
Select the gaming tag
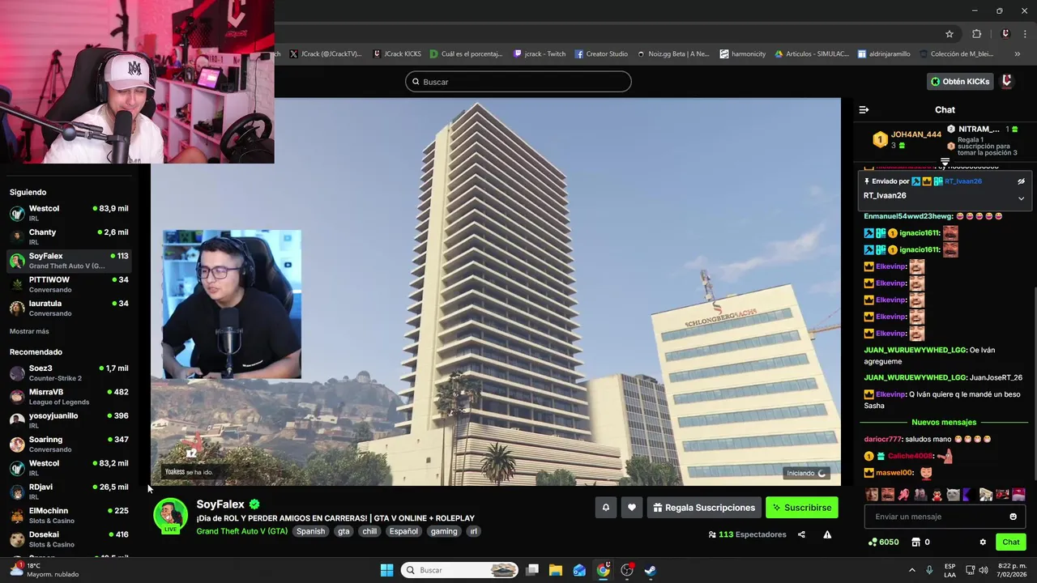[x=444, y=531]
